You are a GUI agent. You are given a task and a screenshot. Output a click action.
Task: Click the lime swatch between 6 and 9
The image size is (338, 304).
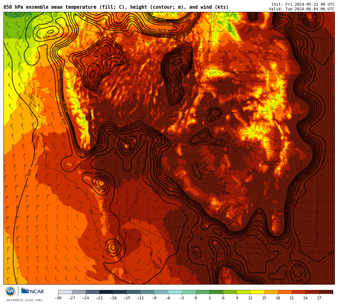pyautogui.click(x=230, y=292)
